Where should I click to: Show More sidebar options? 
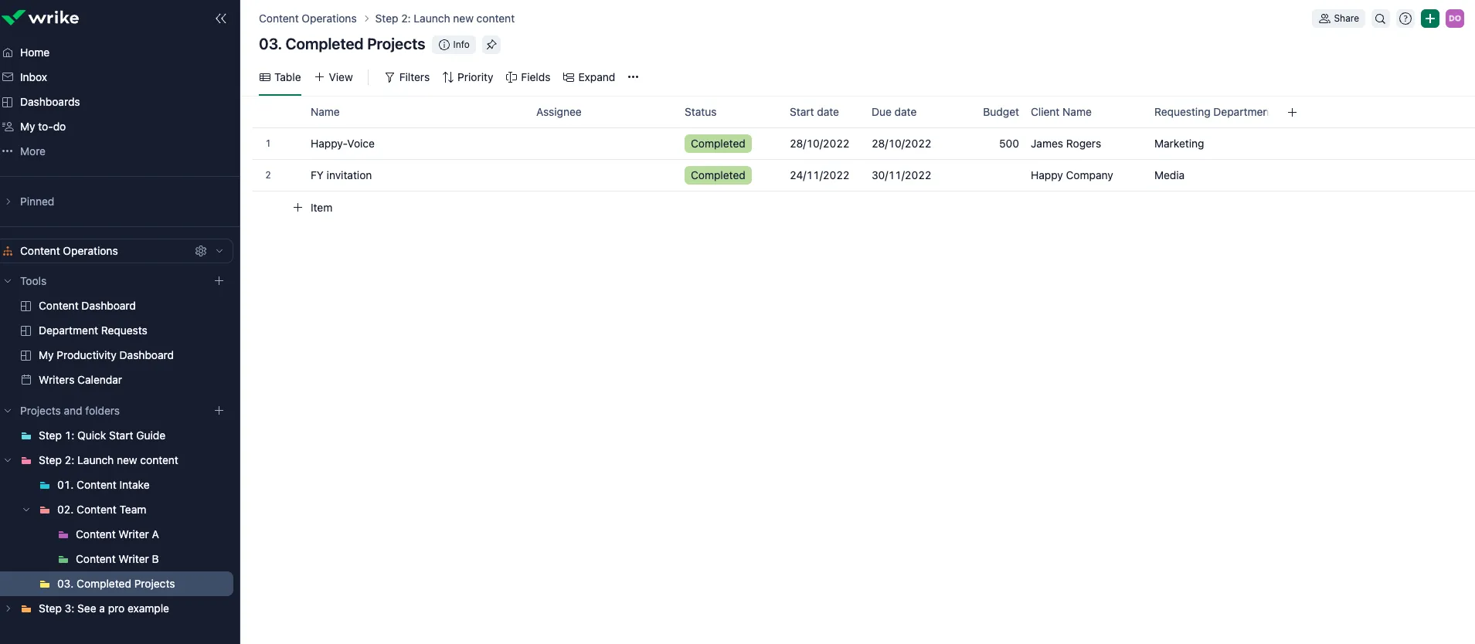pyautogui.click(x=32, y=151)
